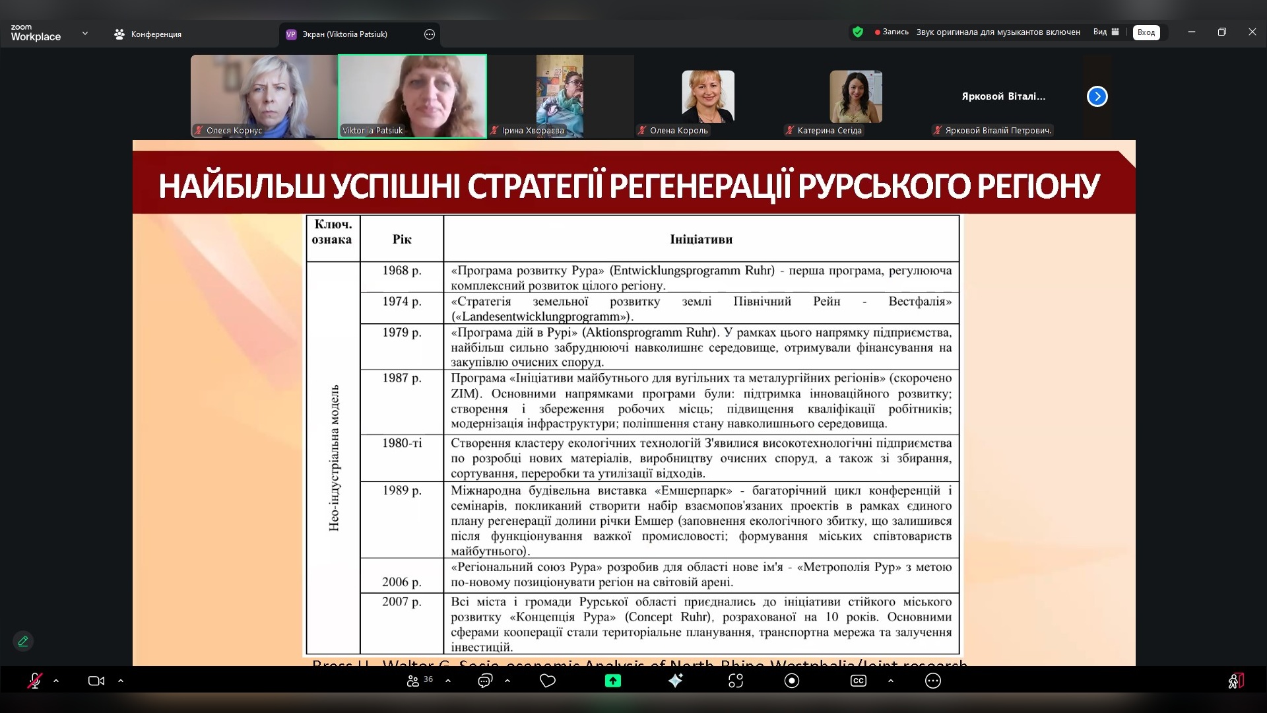Expand audio options arrow beside microphone

click(56, 681)
